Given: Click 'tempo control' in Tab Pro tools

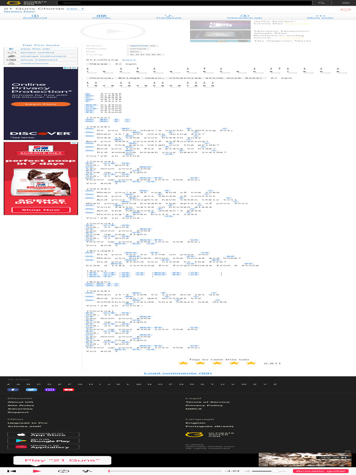Looking at the screenshot, I should pyautogui.click(x=41, y=52).
